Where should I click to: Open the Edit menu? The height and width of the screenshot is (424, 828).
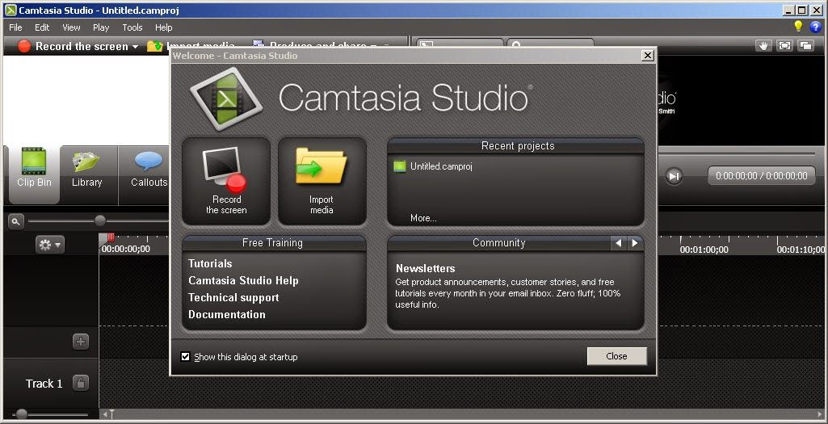pyautogui.click(x=42, y=27)
